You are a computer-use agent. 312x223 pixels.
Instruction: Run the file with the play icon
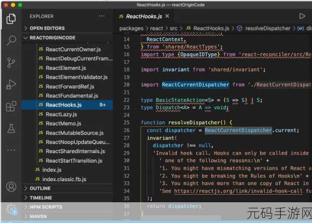pos(302,16)
